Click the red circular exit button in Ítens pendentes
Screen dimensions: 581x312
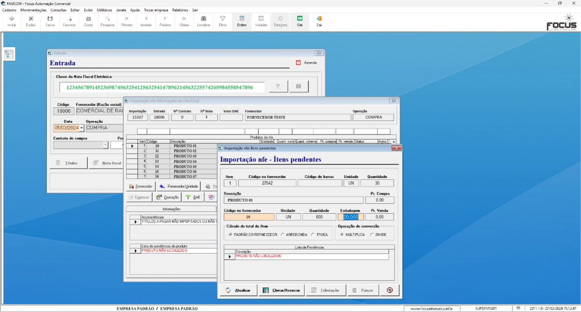click(389, 290)
